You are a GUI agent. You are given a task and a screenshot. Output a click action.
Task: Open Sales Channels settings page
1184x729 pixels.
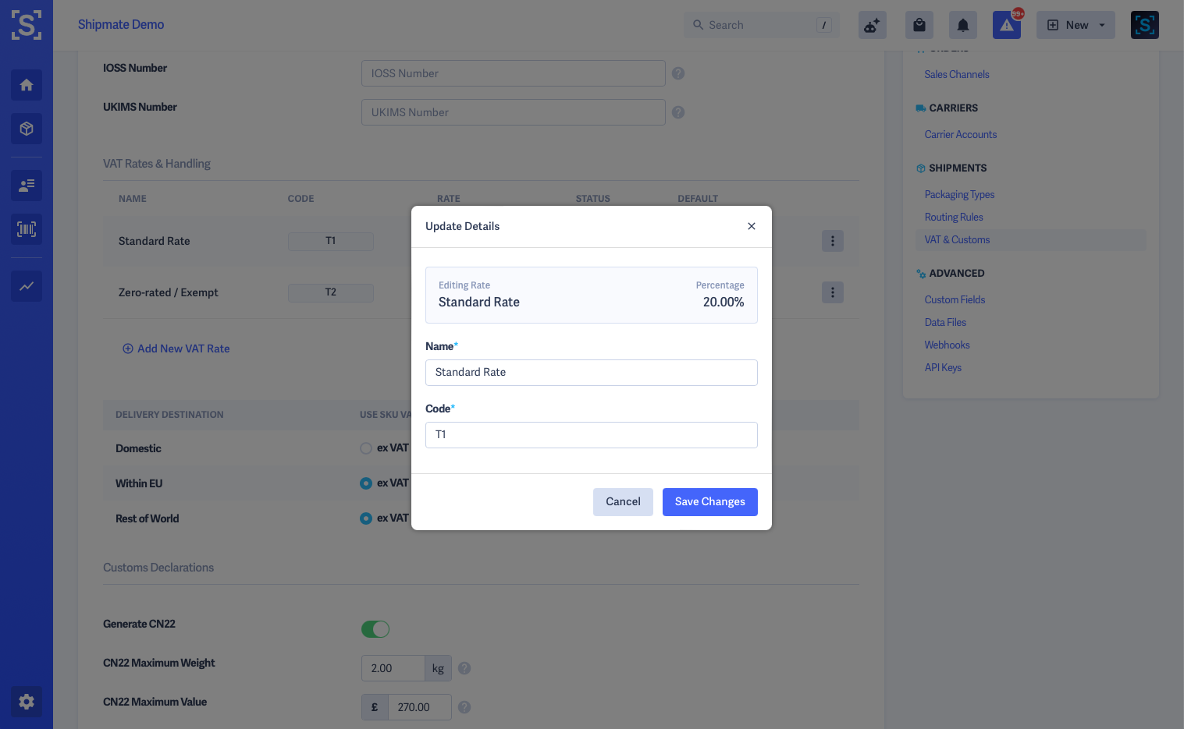tap(957, 75)
